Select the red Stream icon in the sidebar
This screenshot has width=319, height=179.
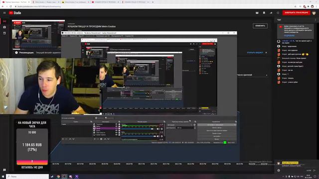tap(4, 21)
